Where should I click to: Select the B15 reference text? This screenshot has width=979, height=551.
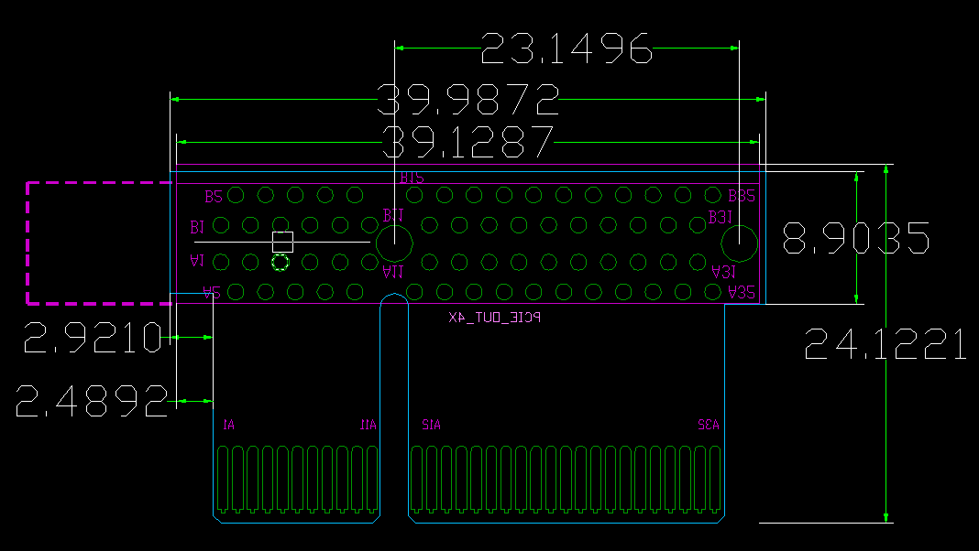pyautogui.click(x=412, y=177)
